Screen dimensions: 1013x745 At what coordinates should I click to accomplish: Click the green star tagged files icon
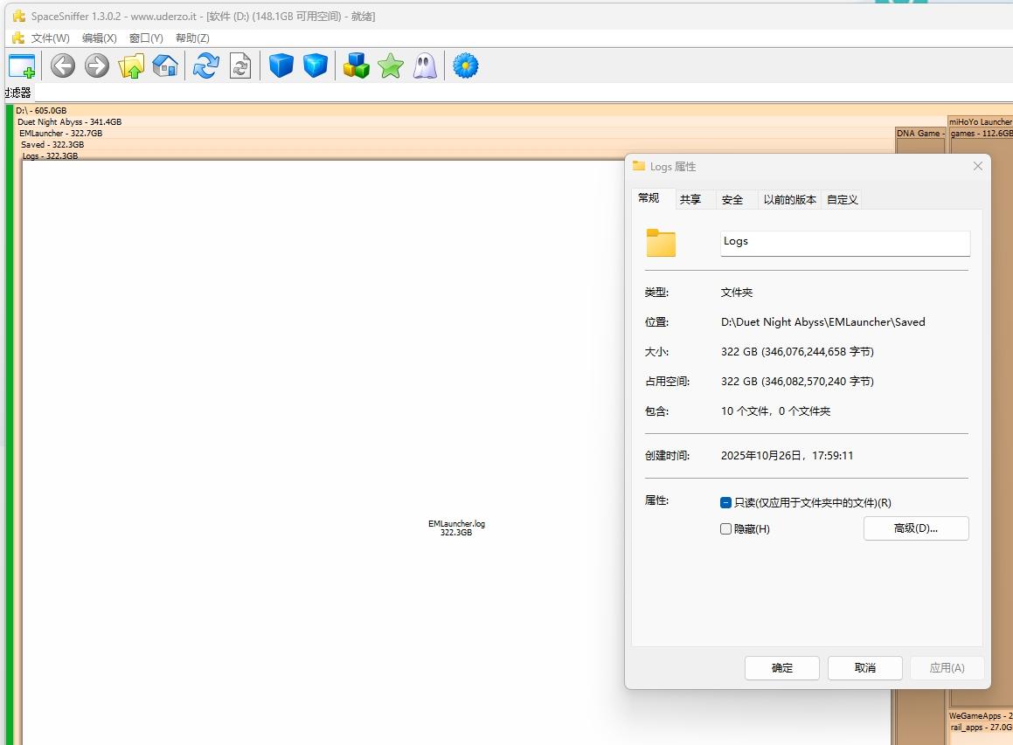pos(391,66)
